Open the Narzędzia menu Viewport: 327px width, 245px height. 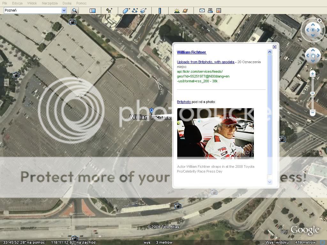tap(49, 3)
